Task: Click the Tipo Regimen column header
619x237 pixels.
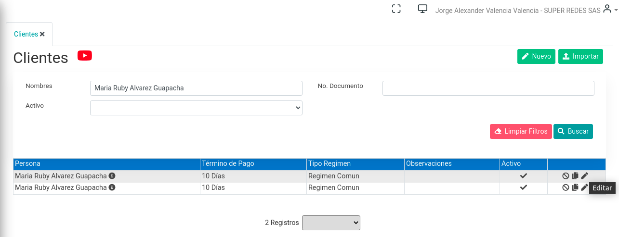Action: (356, 164)
